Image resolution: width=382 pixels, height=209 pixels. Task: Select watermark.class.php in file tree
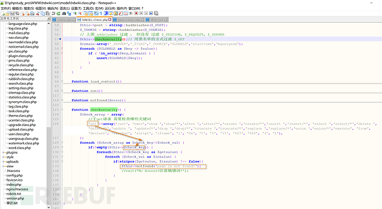(x=24, y=143)
